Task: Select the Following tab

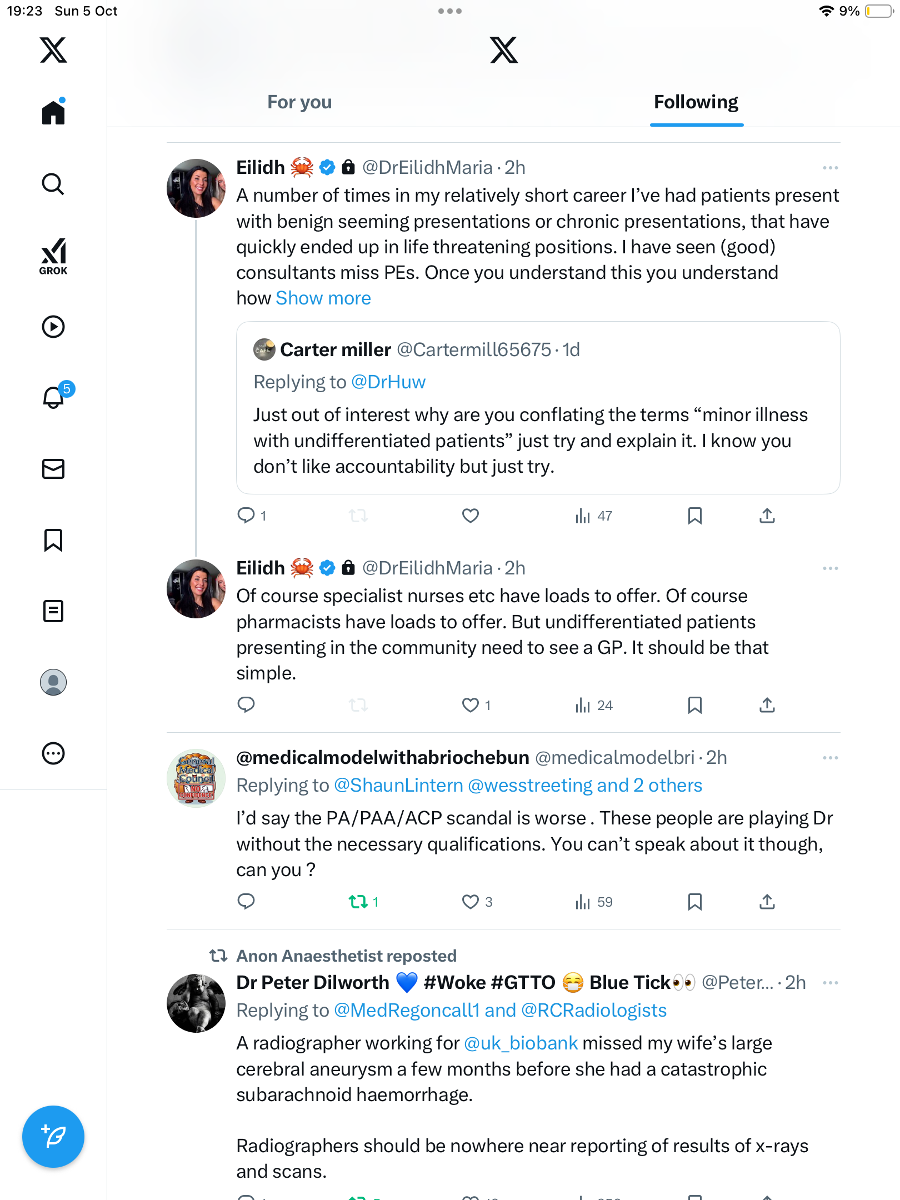Action: point(696,102)
